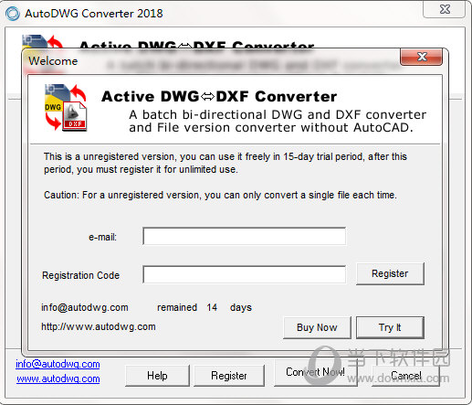Open Help in the main window
This screenshot has height=405, width=472.
coord(157,376)
